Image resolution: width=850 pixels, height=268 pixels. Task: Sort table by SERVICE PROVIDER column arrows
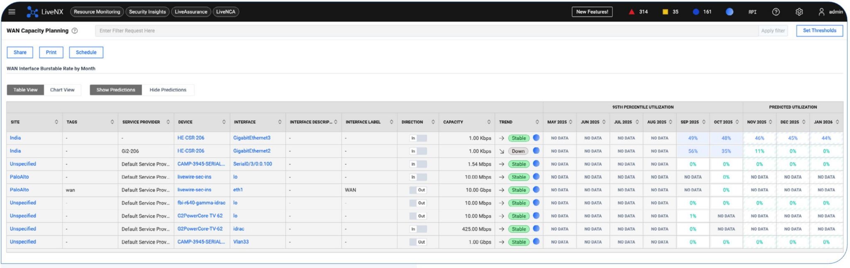[168, 122]
